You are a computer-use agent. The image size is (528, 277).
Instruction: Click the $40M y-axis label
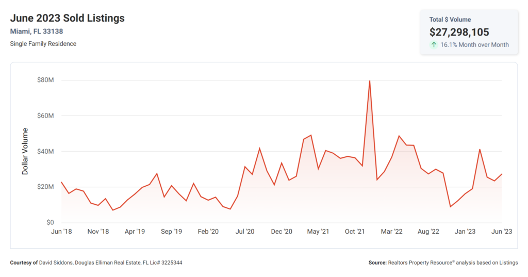(x=45, y=151)
